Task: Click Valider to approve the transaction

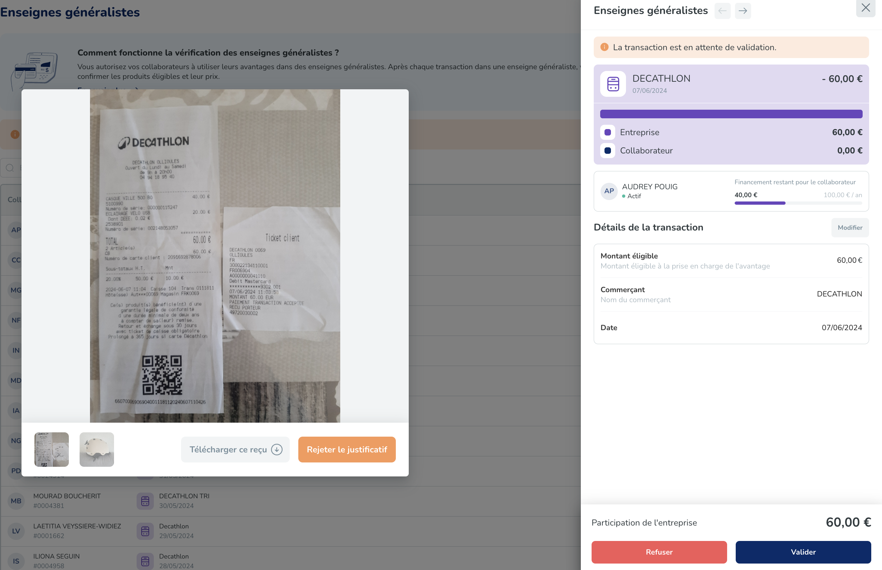Action: [x=803, y=552]
